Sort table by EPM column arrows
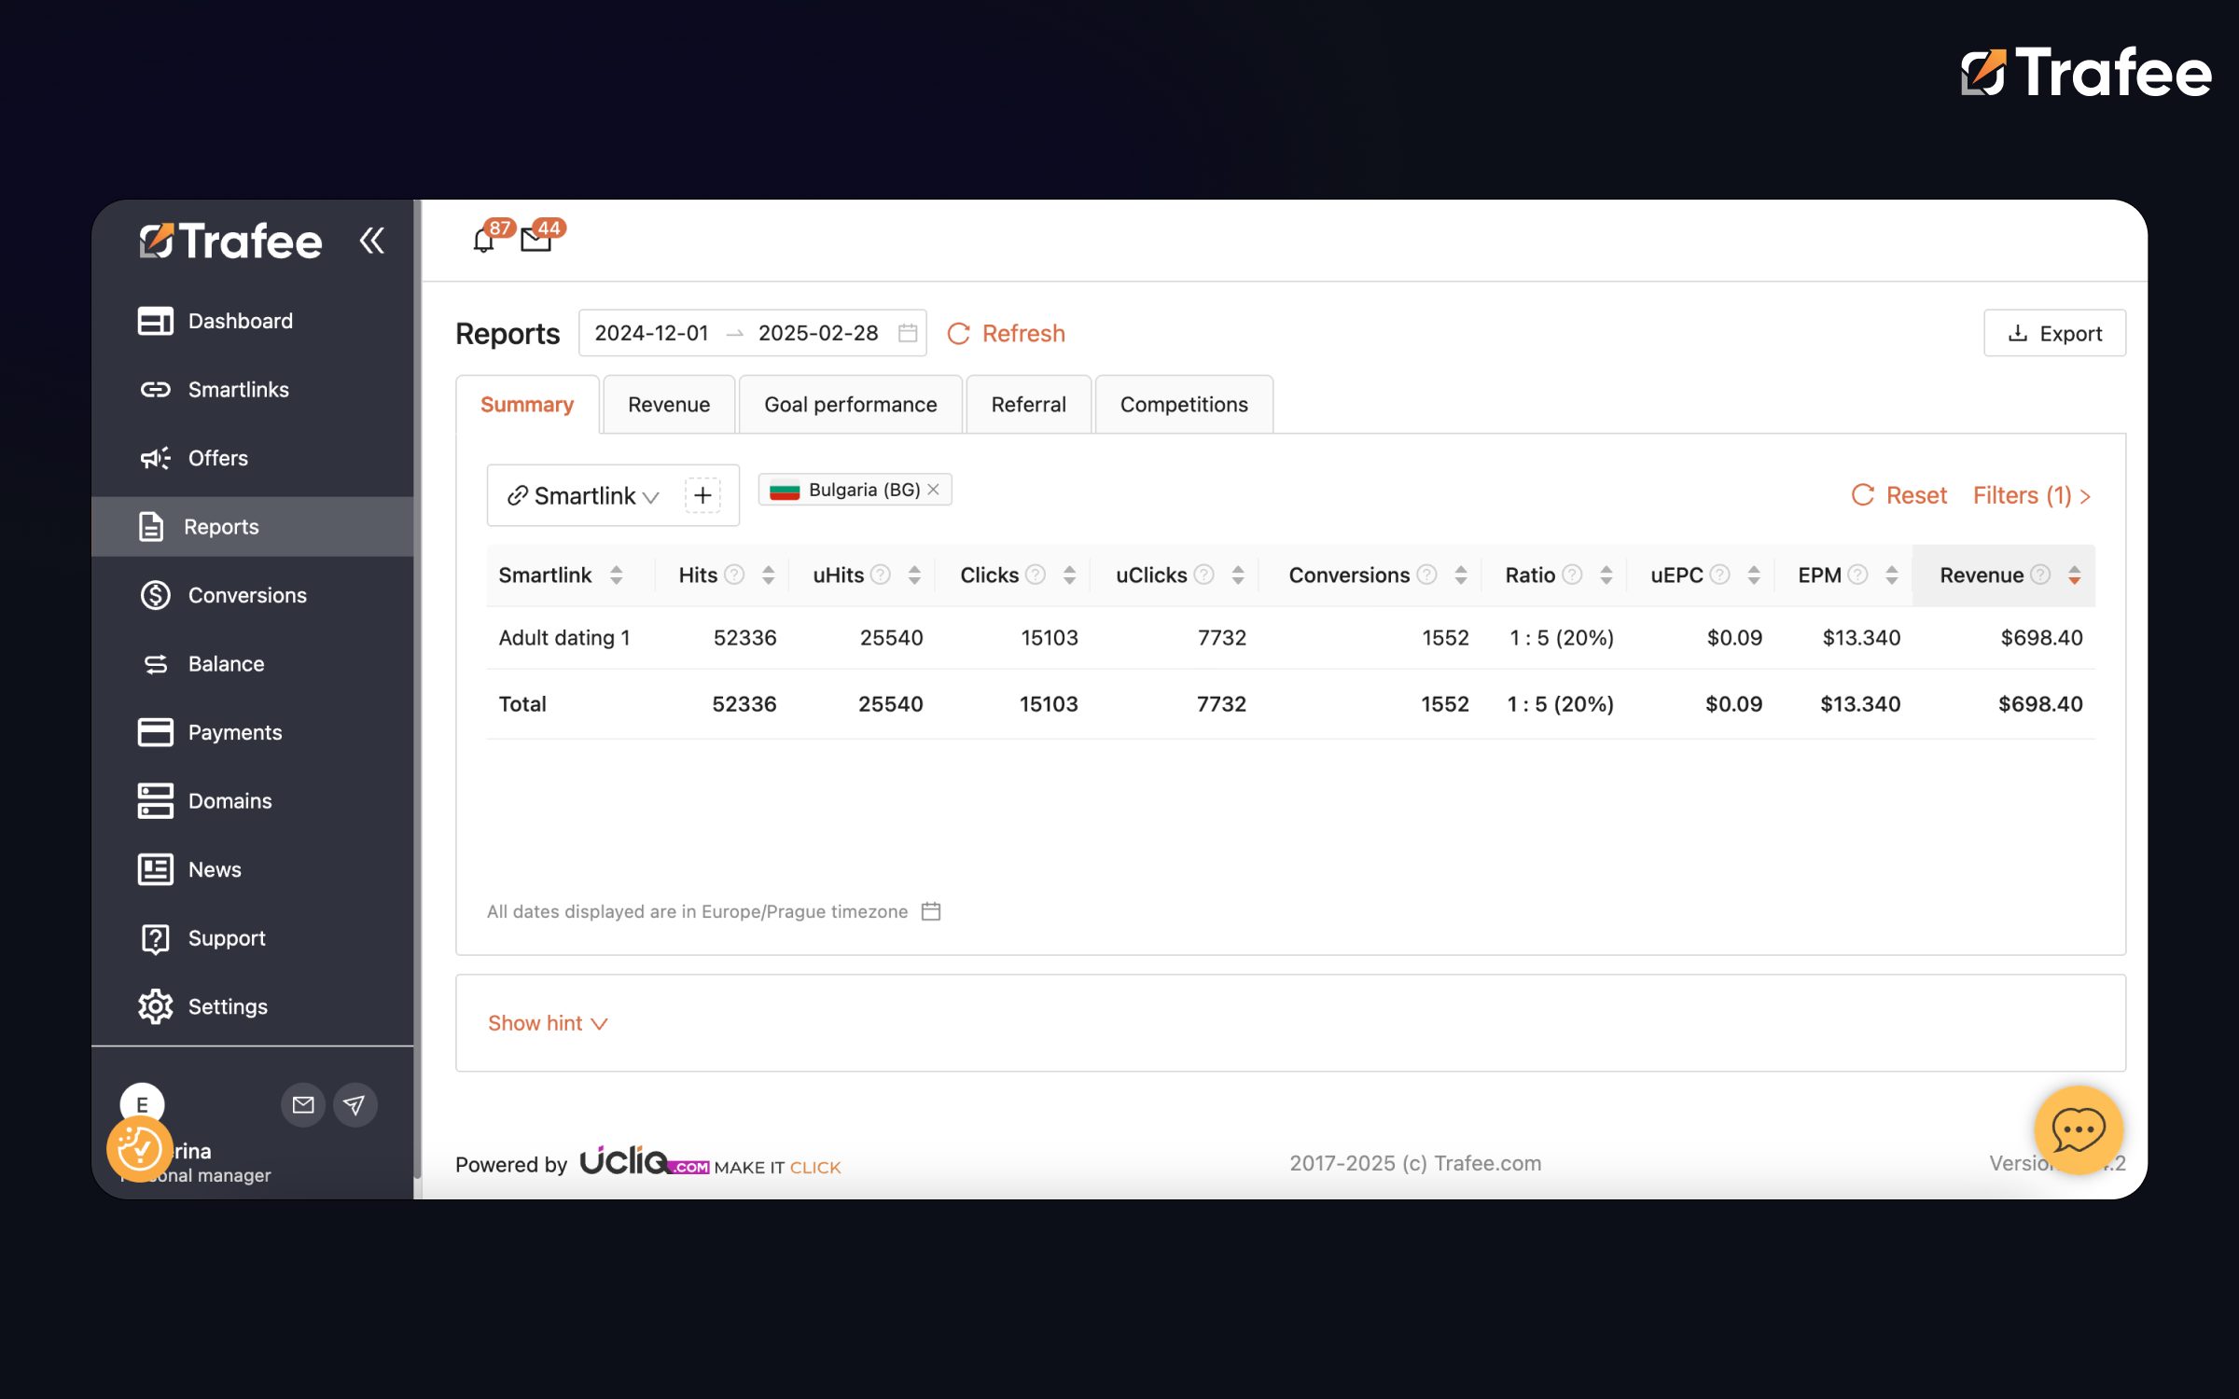The width and height of the screenshot is (2239, 1399). click(x=1891, y=575)
